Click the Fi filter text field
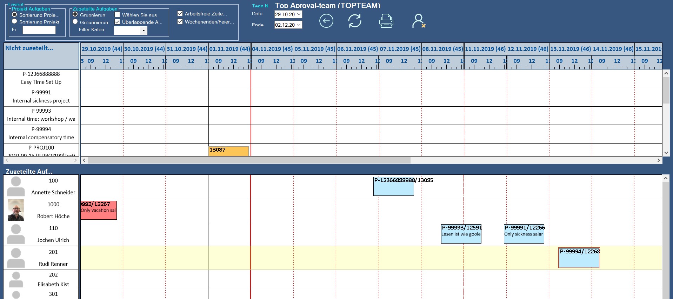The image size is (673, 299). (39, 30)
